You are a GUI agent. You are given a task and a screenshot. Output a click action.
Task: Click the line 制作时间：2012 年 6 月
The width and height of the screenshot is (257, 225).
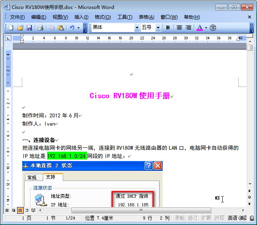pos(50,115)
